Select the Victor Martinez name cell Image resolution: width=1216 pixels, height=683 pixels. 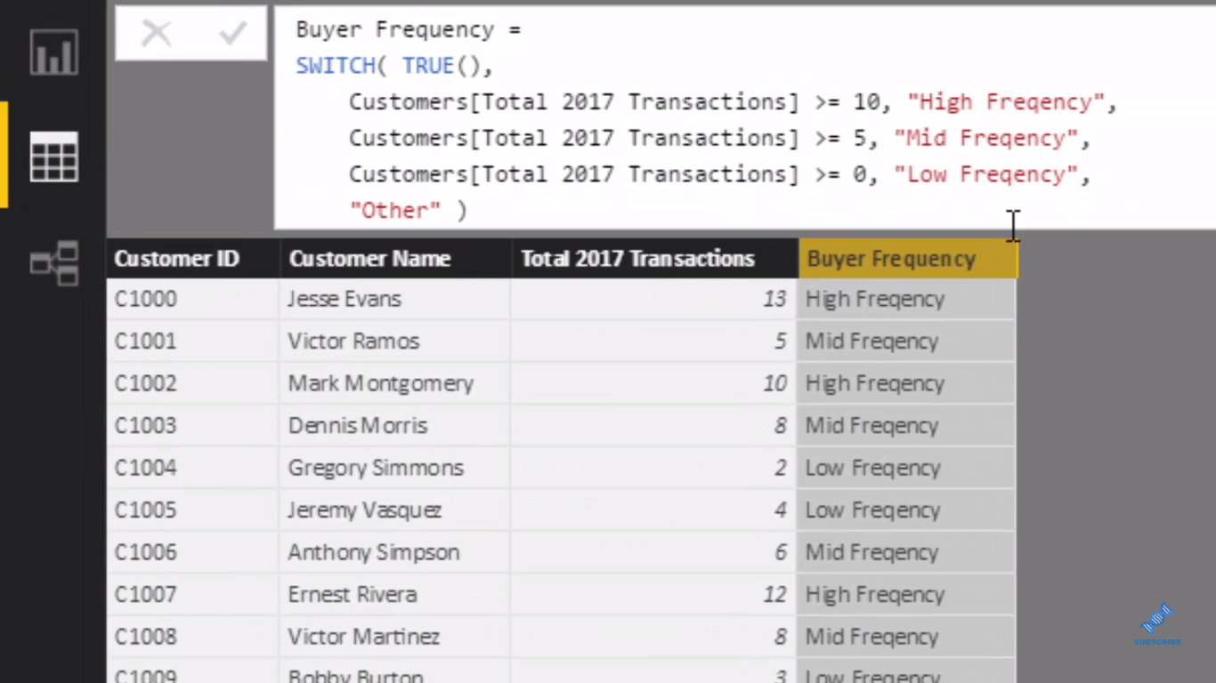[395, 637]
